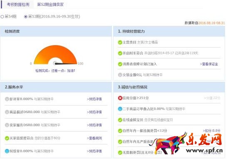227x159 pixels.
Task: Click the faded link beside 信用分值
Action: [212, 98]
